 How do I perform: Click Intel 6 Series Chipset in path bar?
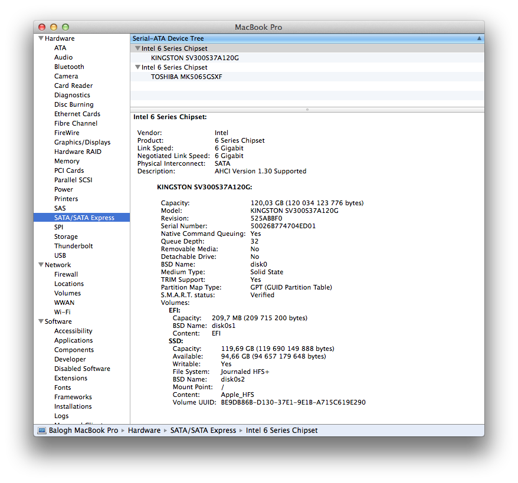pos(282,431)
